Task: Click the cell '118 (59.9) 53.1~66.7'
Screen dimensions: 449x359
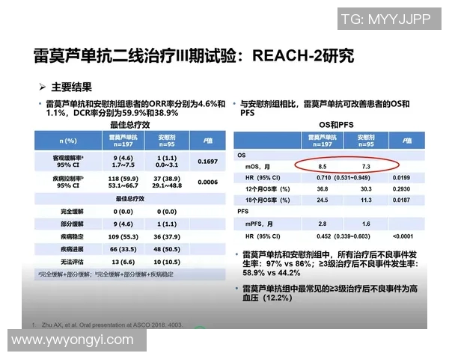Action: click(123, 182)
